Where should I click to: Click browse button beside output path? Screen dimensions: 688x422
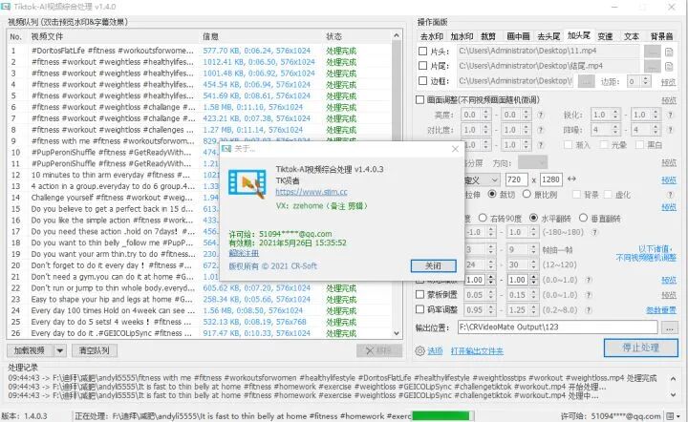pos(670,327)
